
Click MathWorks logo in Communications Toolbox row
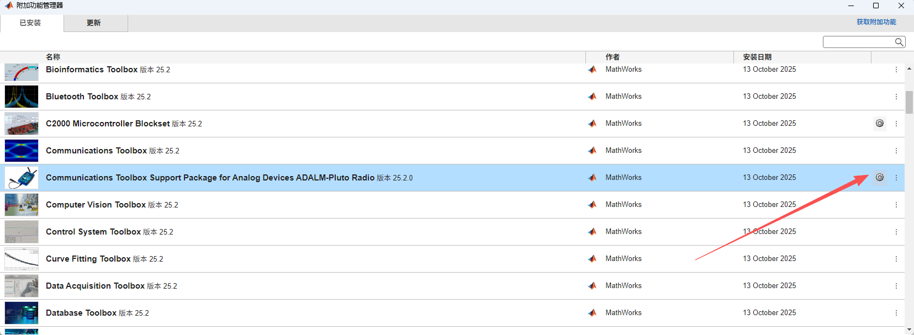click(593, 151)
